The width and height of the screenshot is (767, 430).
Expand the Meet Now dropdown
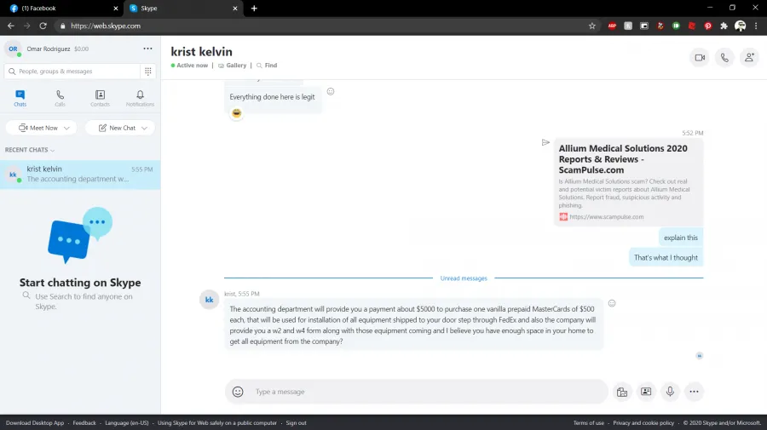click(66, 128)
